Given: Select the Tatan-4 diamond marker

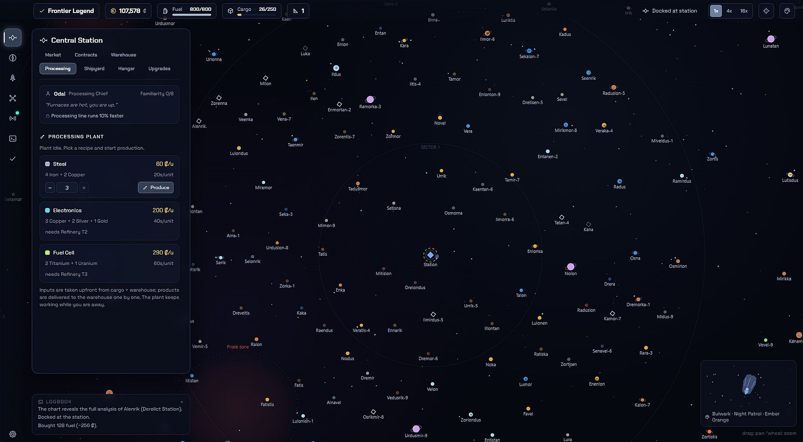Looking at the screenshot, I should (x=562, y=217).
